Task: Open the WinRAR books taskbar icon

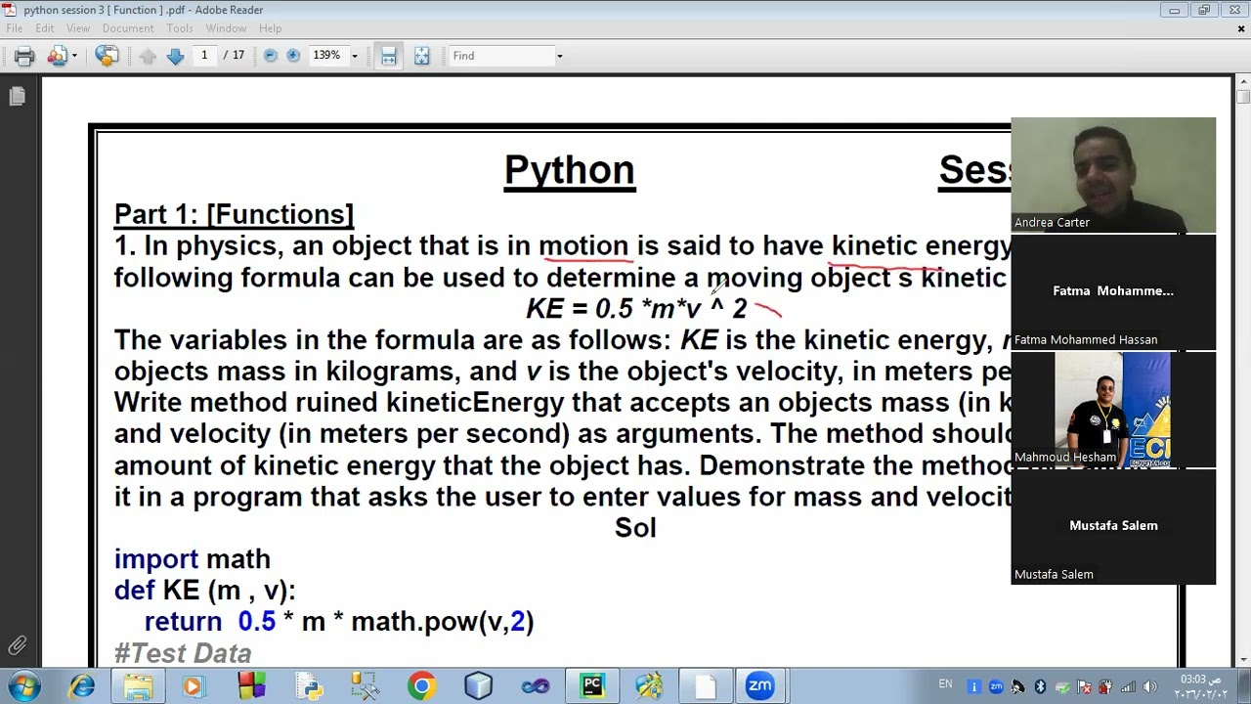Action: pyautogui.click(x=251, y=686)
